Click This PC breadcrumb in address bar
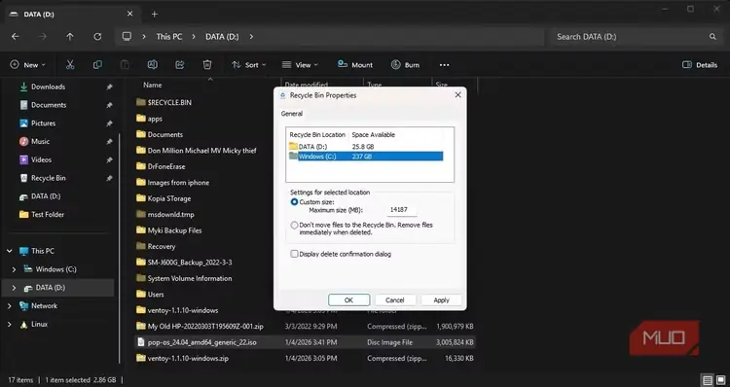The image size is (730, 387). tap(169, 36)
